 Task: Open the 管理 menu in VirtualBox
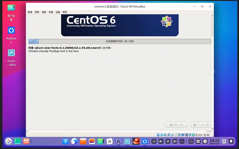click(x=30, y=12)
